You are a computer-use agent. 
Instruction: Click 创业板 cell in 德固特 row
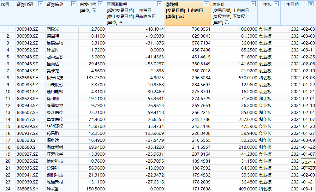point(265,36)
